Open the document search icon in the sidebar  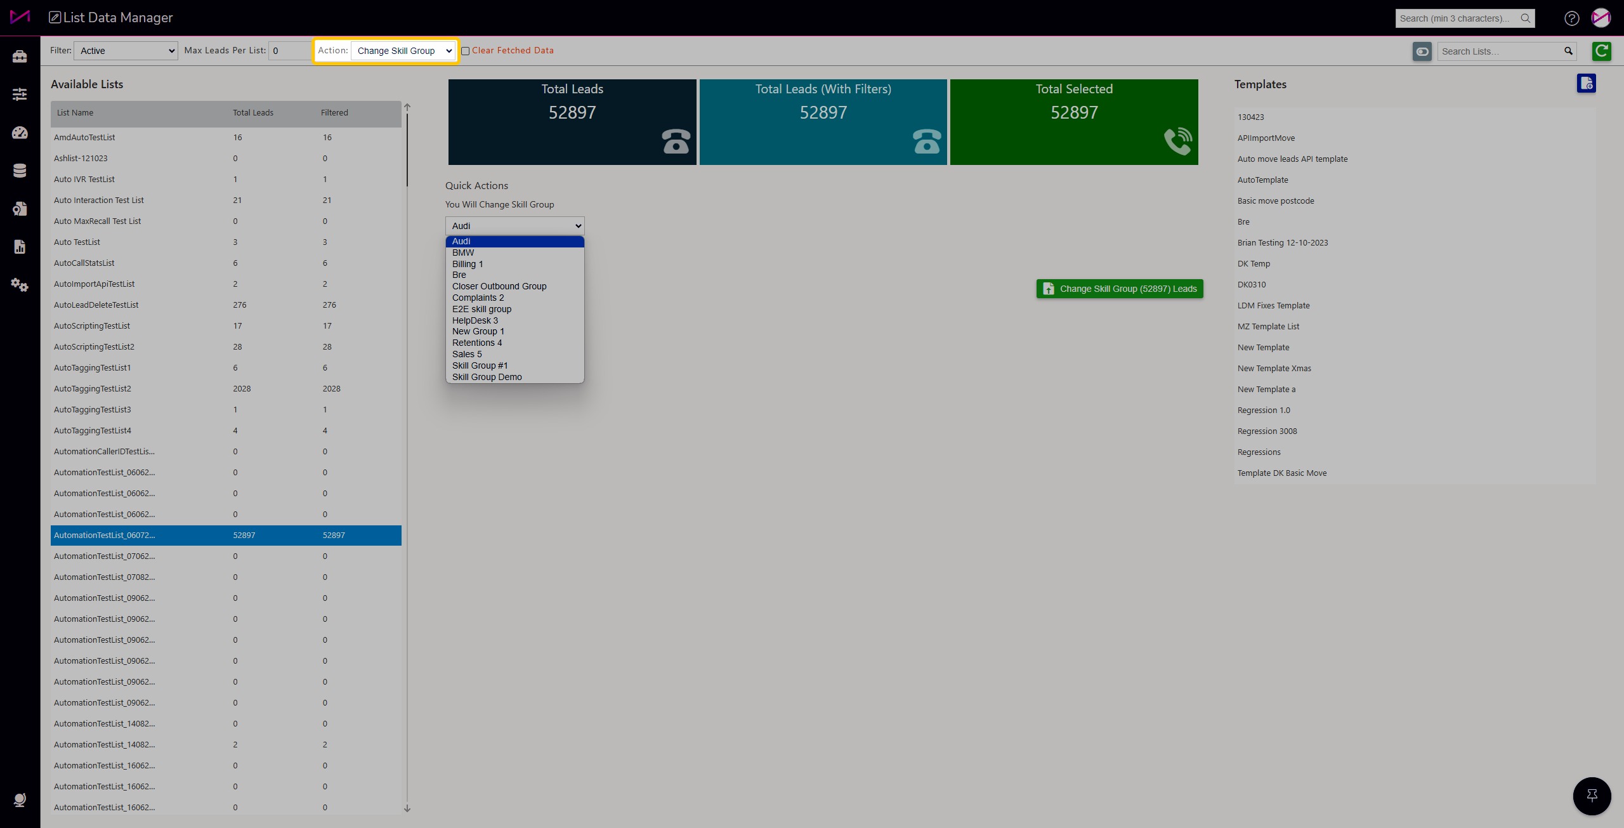point(20,209)
